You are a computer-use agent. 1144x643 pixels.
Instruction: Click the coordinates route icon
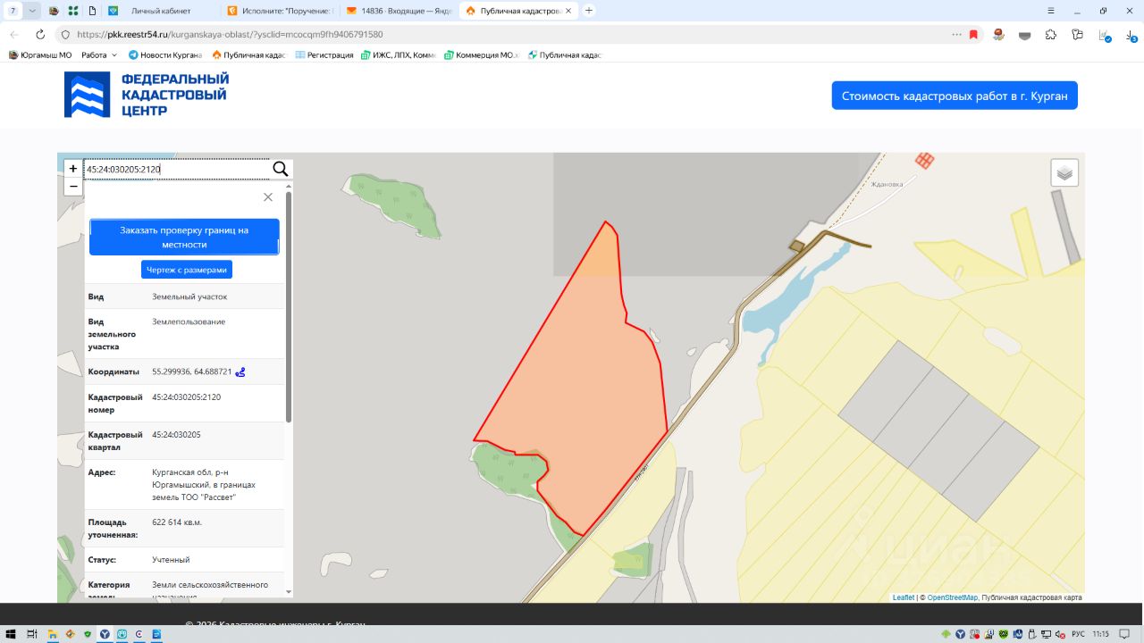tap(240, 372)
